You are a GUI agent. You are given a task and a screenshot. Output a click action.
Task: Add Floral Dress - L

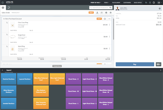pos(73,103)
